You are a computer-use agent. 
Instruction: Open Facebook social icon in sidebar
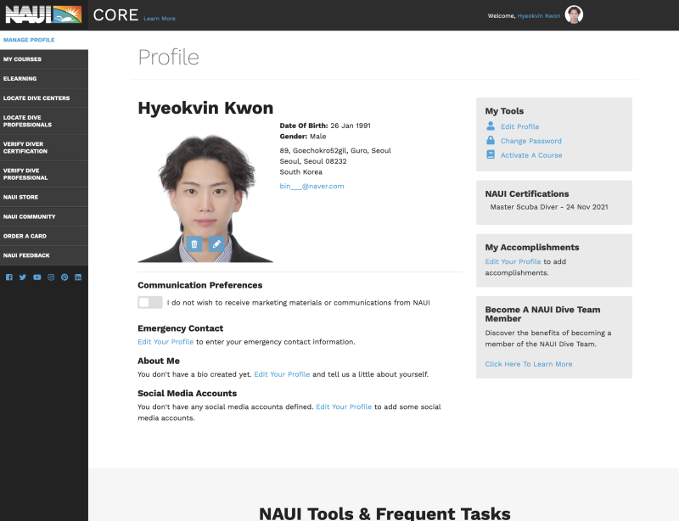pyautogui.click(x=9, y=277)
